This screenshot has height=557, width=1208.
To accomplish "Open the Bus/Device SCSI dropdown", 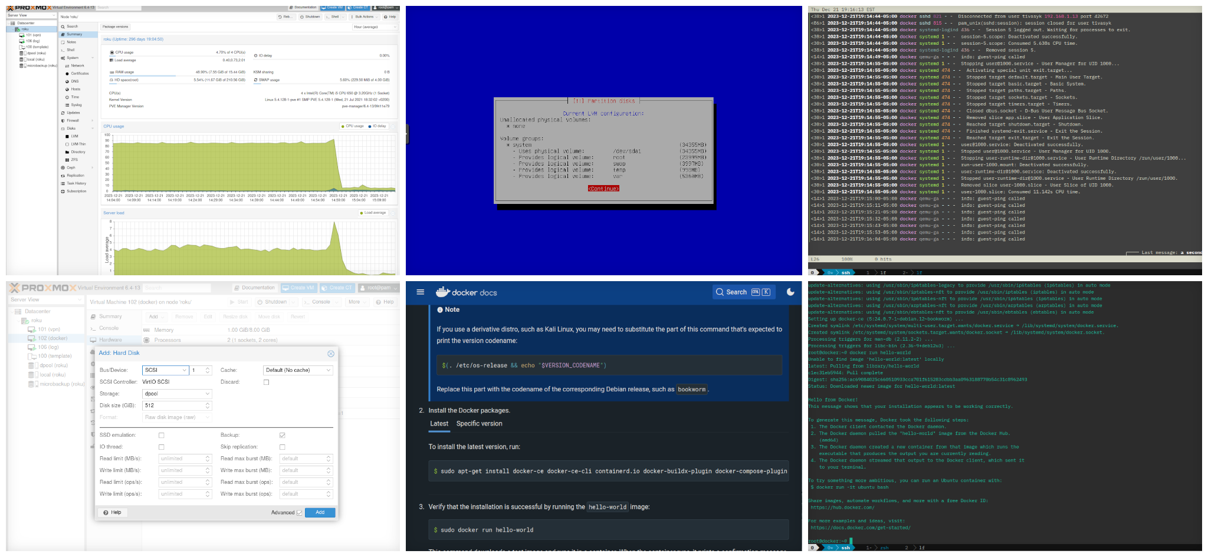I will 165,370.
